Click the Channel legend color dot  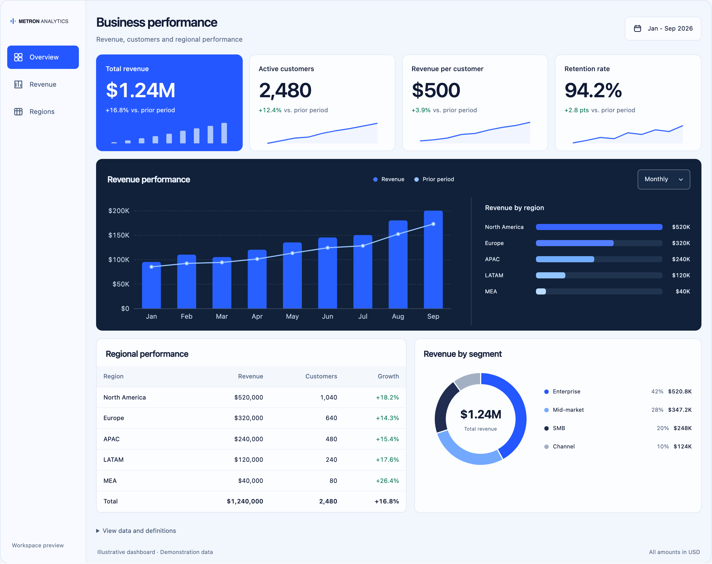point(546,447)
